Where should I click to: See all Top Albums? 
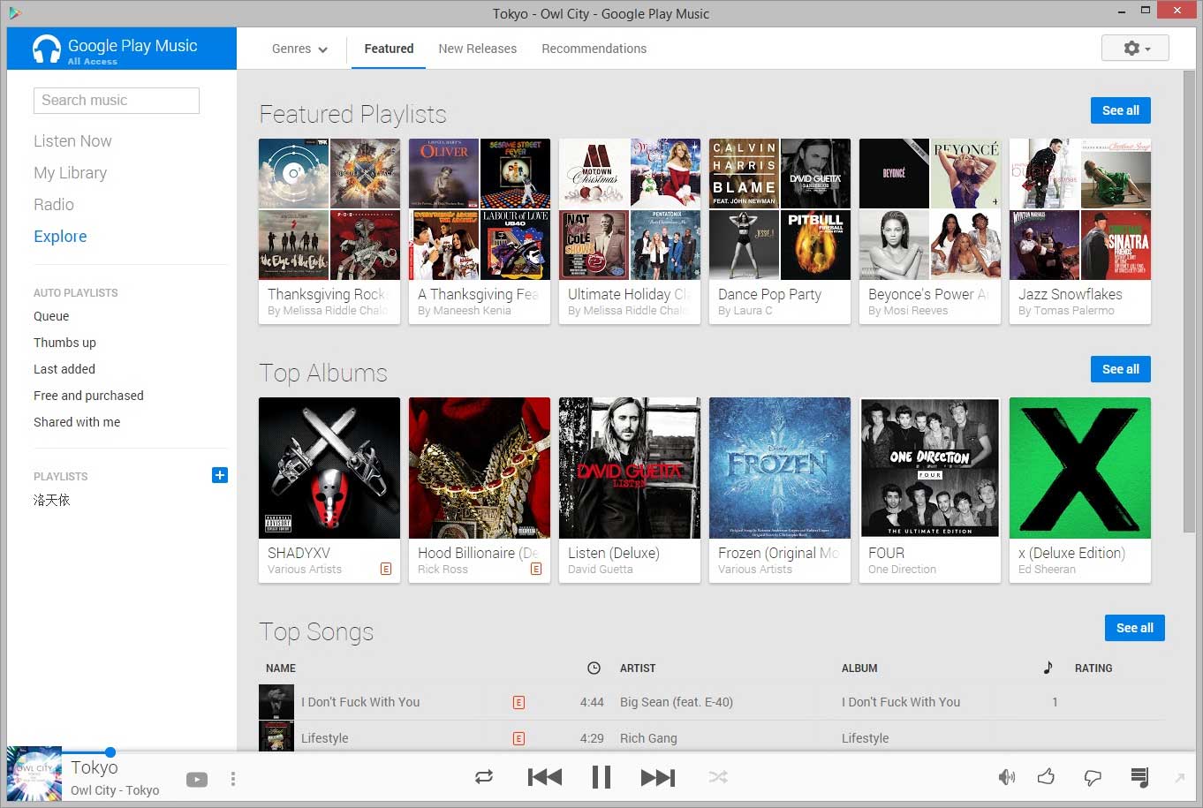1120,369
